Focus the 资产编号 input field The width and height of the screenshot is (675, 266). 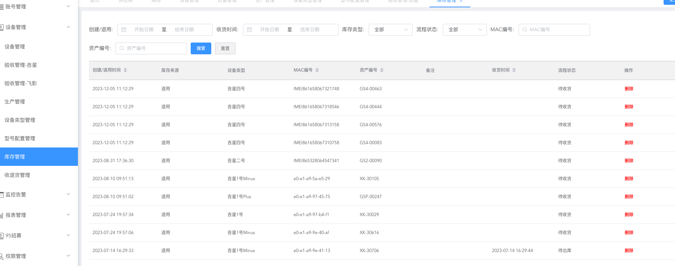151,48
